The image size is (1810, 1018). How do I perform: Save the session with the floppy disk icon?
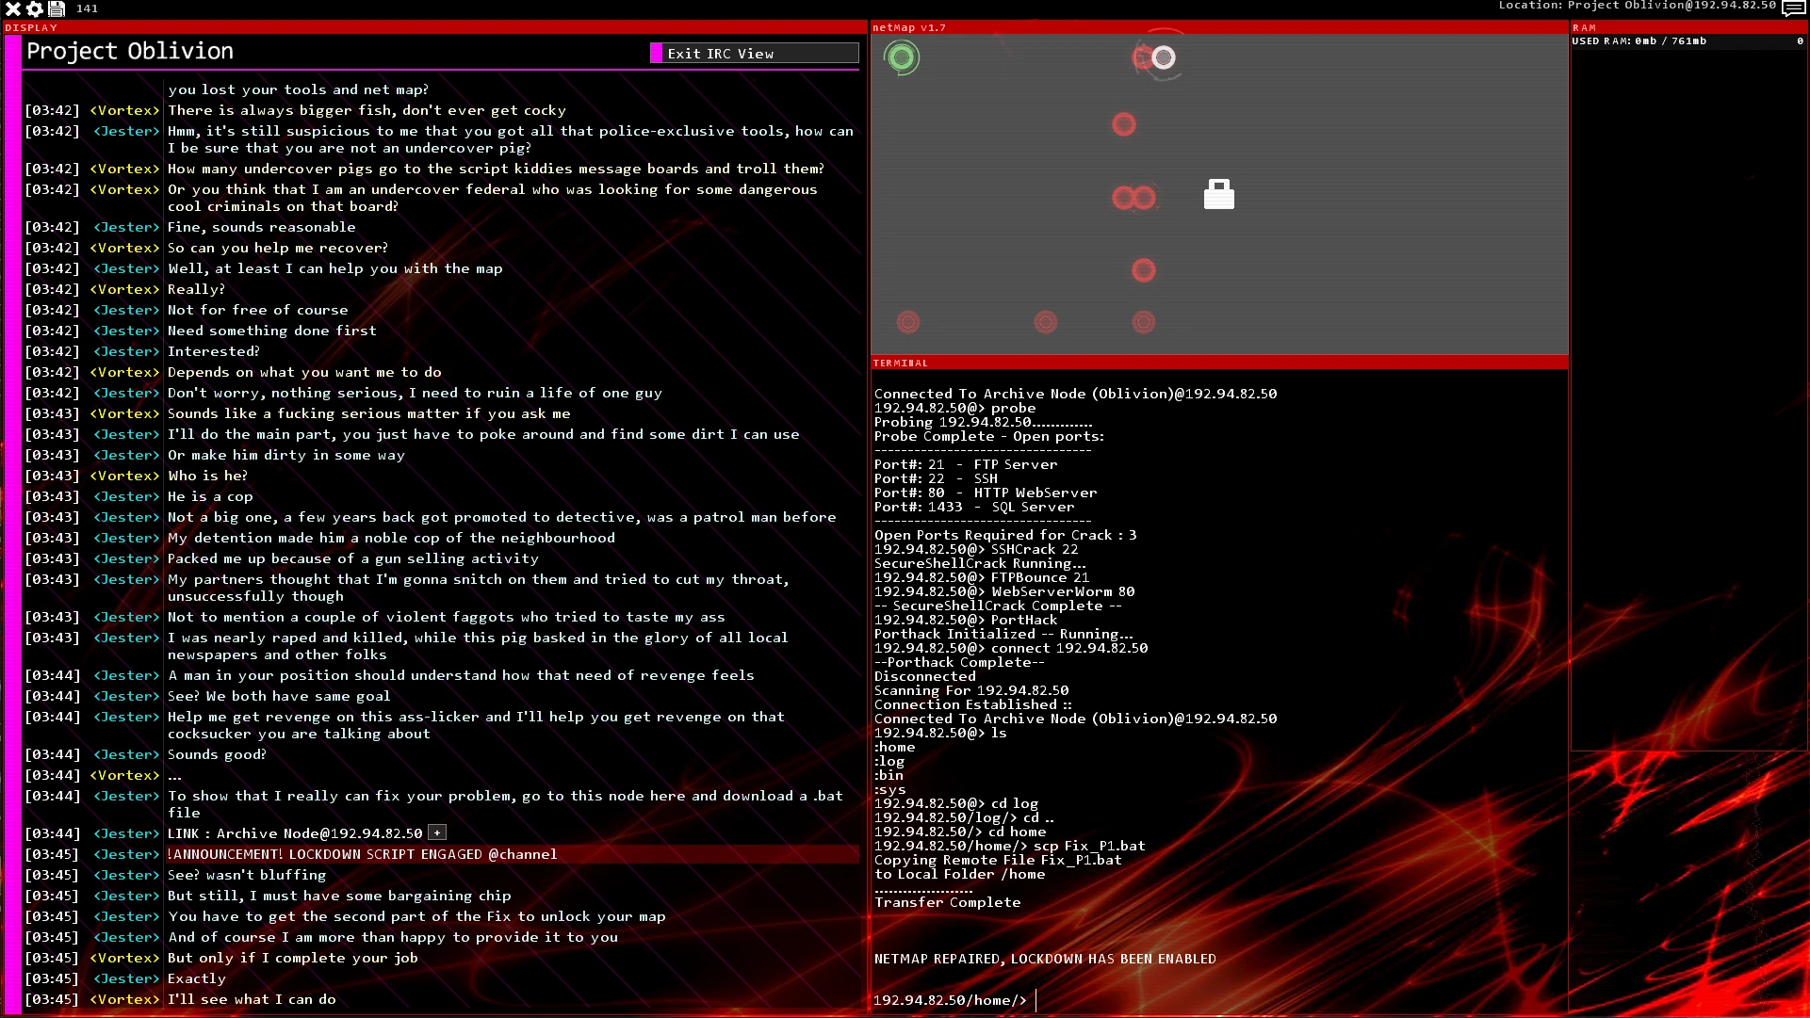[x=57, y=8]
